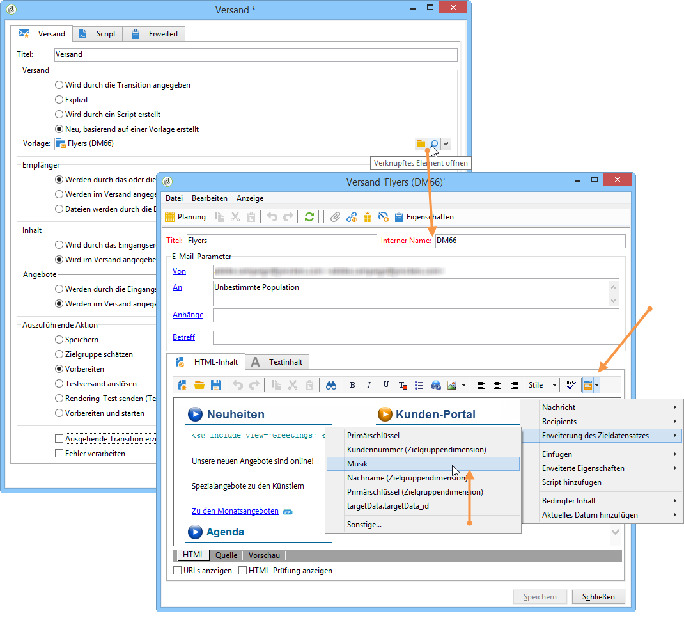Viewport: 684px width, 618px height.
Task: Toggle italic formatting
Action: tap(369, 385)
